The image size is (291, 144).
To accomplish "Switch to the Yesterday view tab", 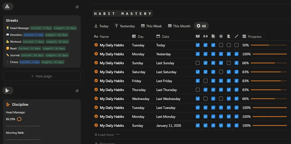I will coord(125,26).
